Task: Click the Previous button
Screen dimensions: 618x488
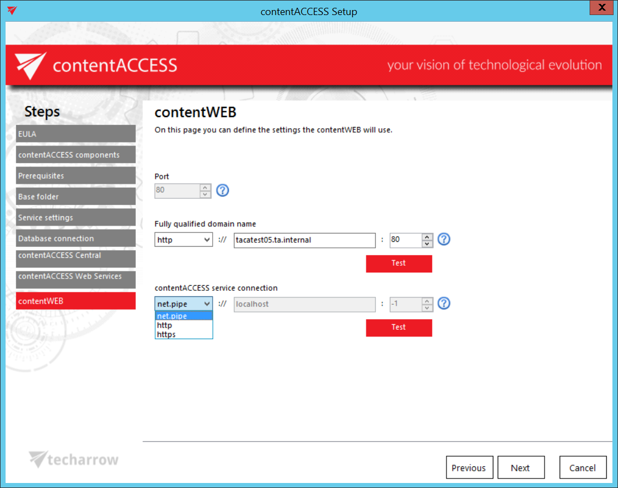Action: [469, 467]
